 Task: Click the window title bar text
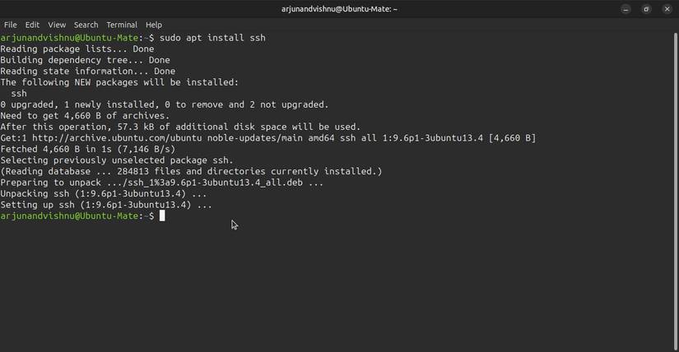(339, 9)
